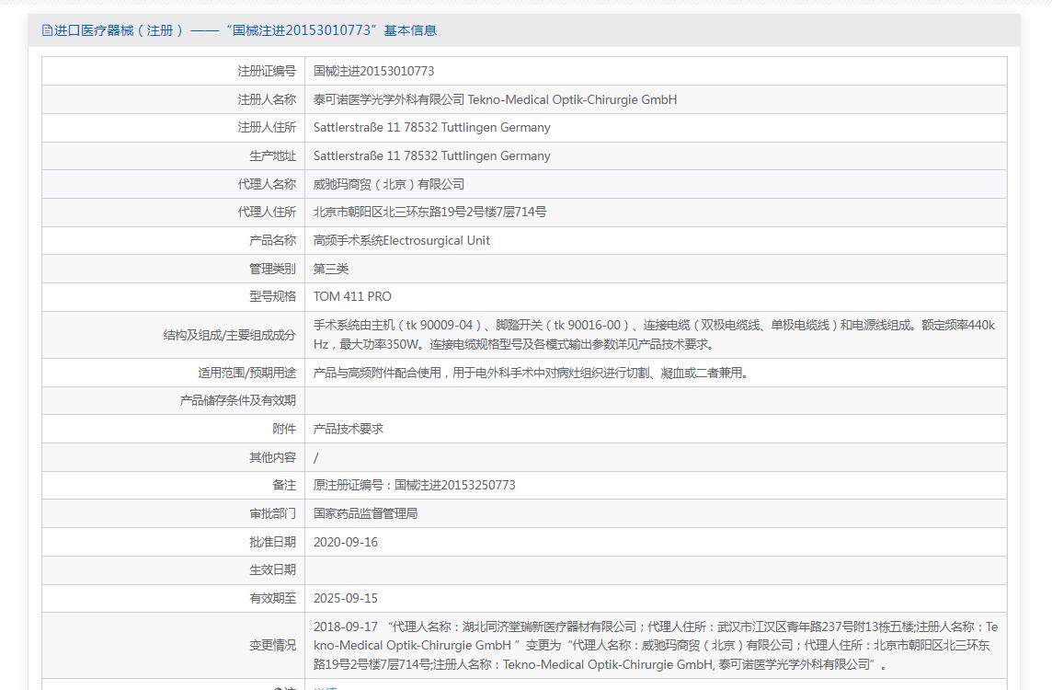Click the slash value in 其他内容 row
The height and width of the screenshot is (690, 1052).
point(316,458)
